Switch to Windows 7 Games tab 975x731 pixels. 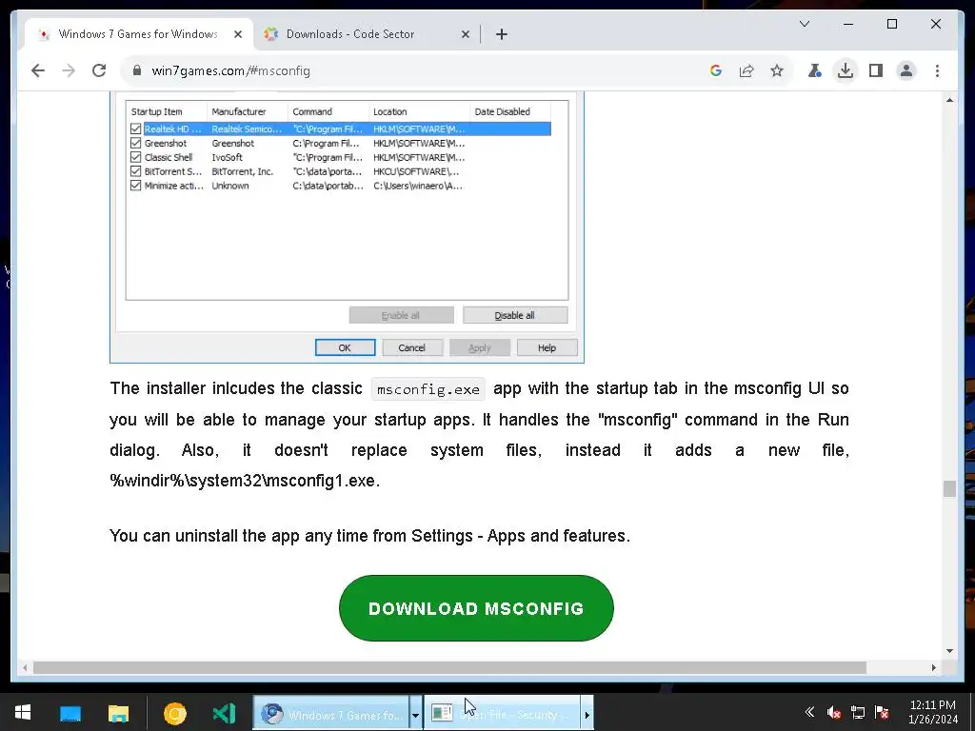(138, 34)
